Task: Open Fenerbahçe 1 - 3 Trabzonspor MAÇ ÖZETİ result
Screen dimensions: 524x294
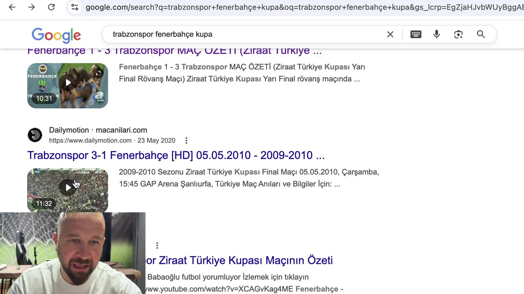Action: 174,51
